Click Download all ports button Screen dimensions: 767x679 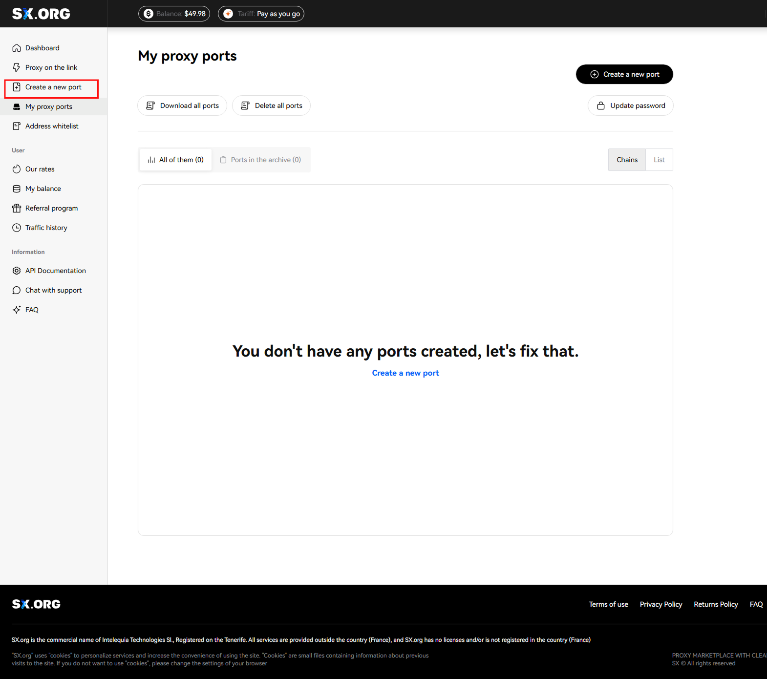coord(182,106)
